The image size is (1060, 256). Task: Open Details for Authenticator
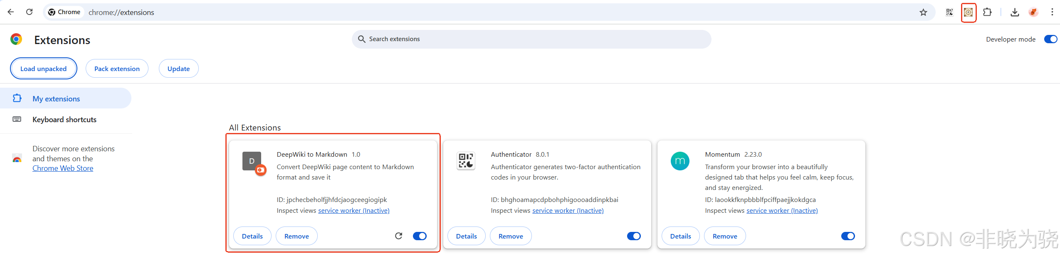point(467,236)
